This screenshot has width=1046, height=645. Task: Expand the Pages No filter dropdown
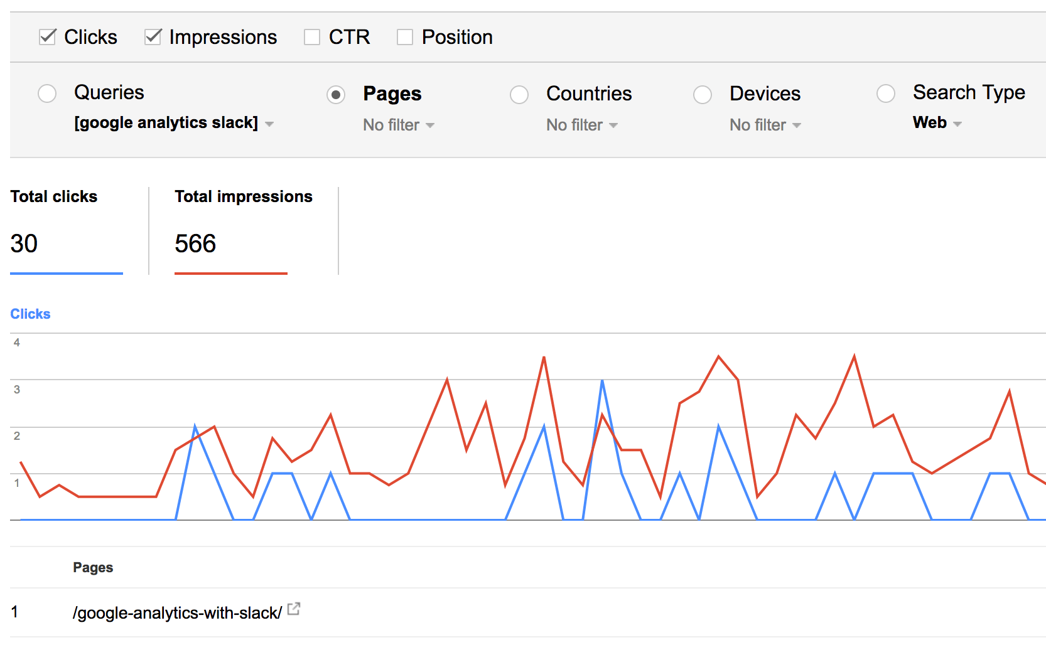[399, 125]
